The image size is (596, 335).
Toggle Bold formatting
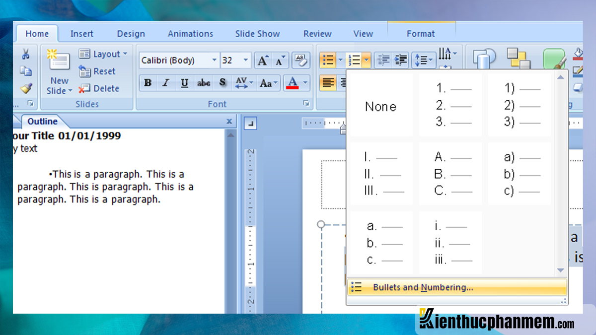pyautogui.click(x=148, y=83)
